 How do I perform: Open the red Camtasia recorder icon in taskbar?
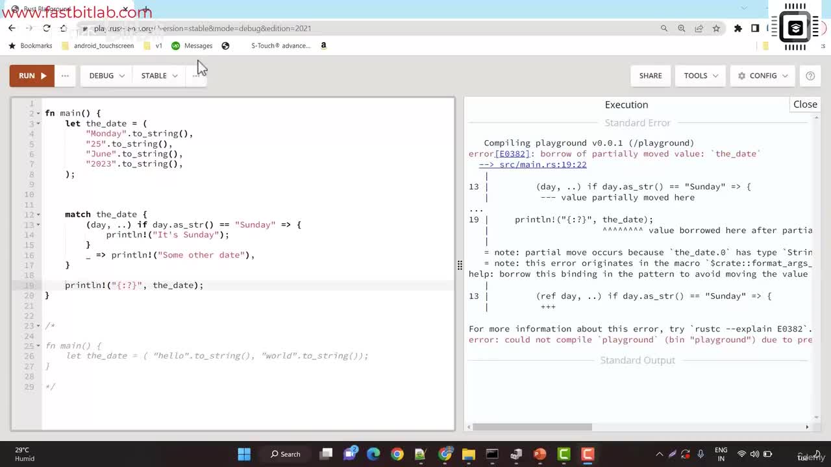[588, 454]
